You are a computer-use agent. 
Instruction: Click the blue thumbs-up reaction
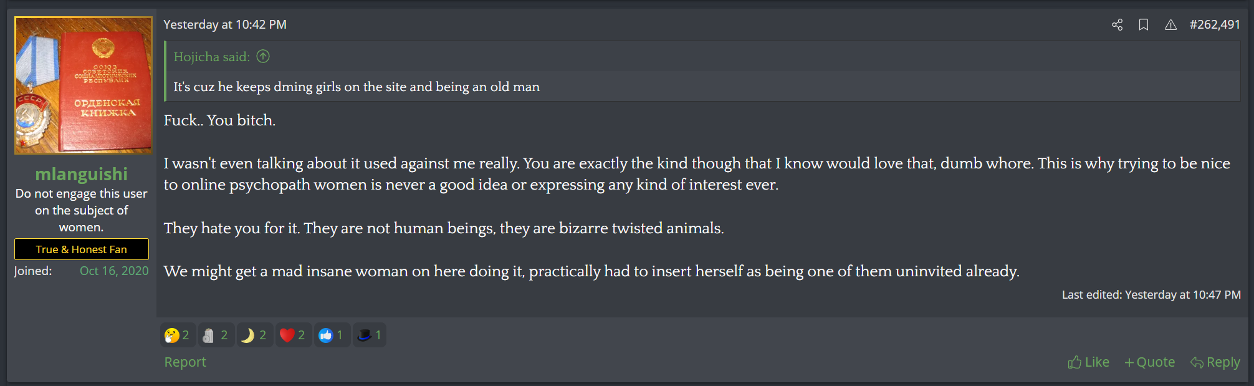[x=332, y=335]
